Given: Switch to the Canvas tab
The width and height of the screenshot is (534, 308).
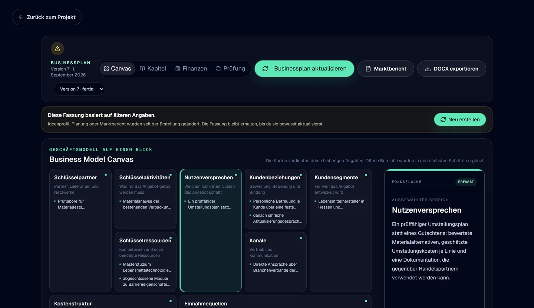Looking at the screenshot, I should [x=117, y=69].
